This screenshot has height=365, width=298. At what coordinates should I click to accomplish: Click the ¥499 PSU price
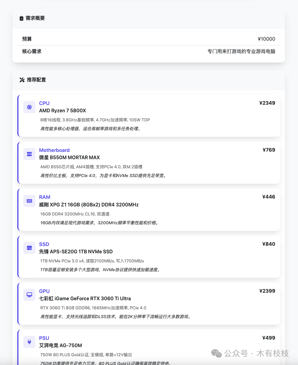[269, 338]
